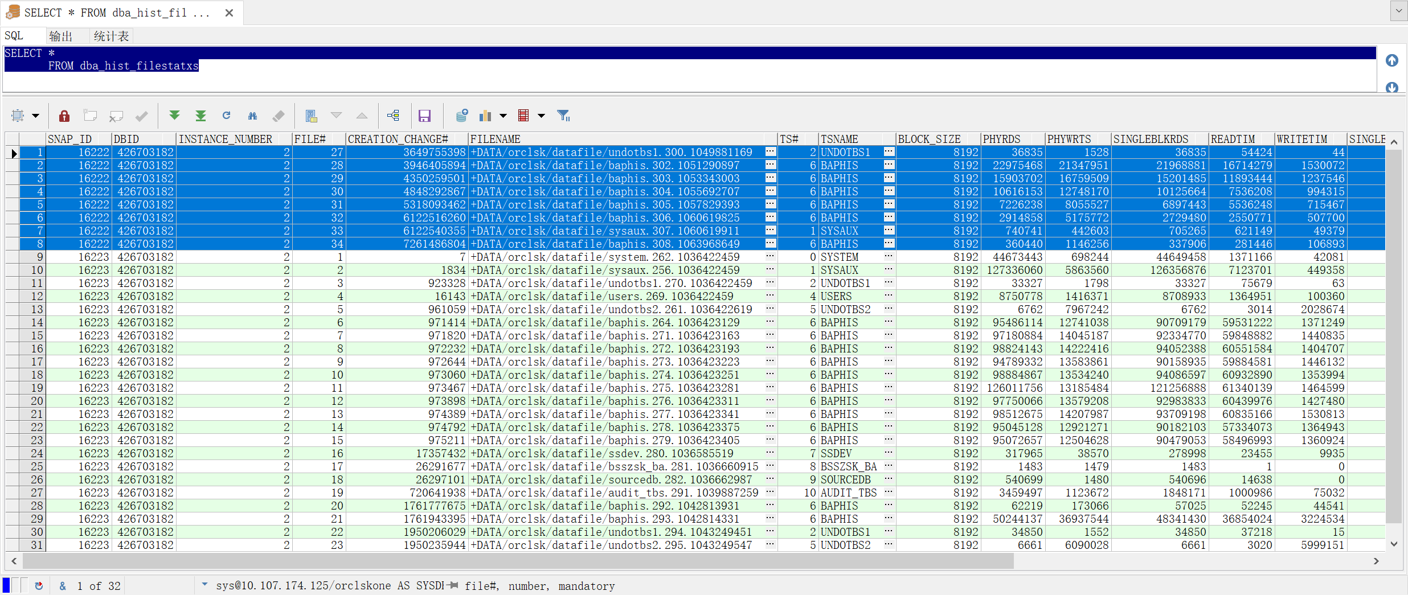The width and height of the screenshot is (1408, 595).
Task: Click the status bar refresh timer icon
Action: 39,585
